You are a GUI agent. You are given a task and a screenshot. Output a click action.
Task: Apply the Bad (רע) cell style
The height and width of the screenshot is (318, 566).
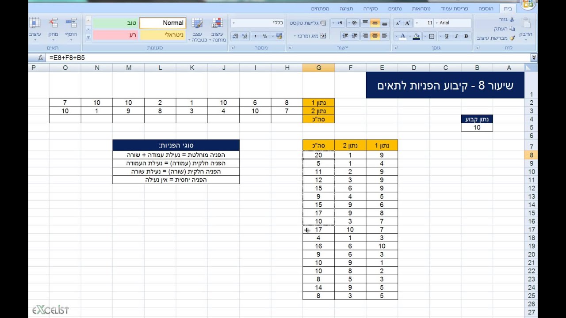(116, 34)
